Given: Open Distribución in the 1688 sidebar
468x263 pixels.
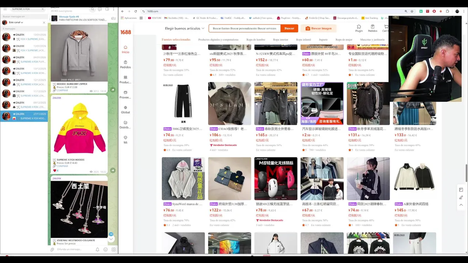Looking at the screenshot, I should pyautogui.click(x=125, y=125).
